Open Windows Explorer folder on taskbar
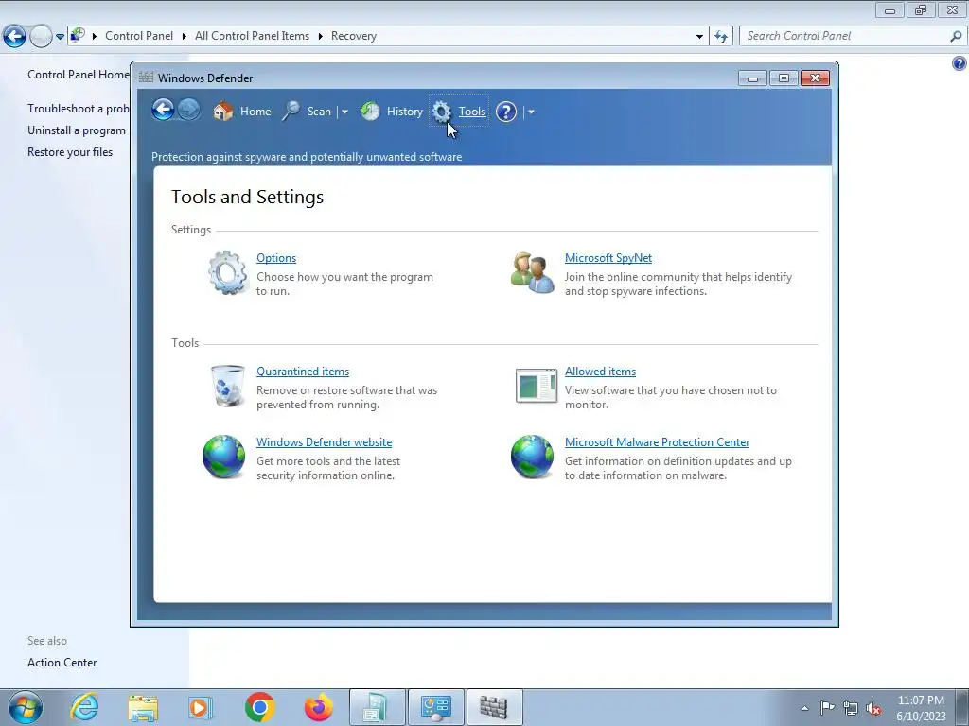 [143, 707]
